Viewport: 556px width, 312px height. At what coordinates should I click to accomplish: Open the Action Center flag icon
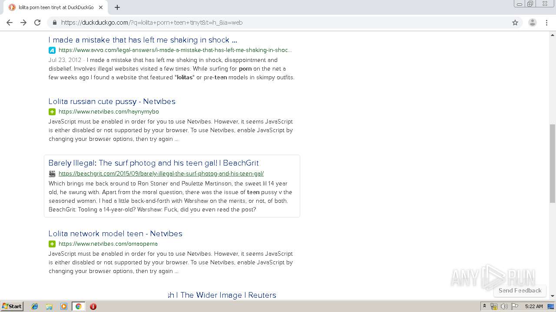515,306
